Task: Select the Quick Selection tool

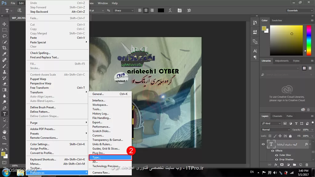Action: [x=4, y=42]
